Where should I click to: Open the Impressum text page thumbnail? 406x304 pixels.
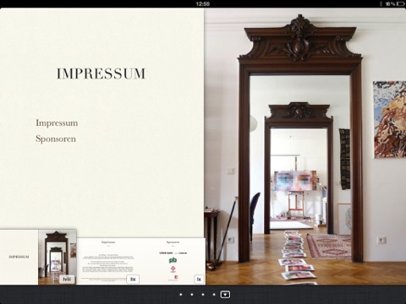pos(108,261)
